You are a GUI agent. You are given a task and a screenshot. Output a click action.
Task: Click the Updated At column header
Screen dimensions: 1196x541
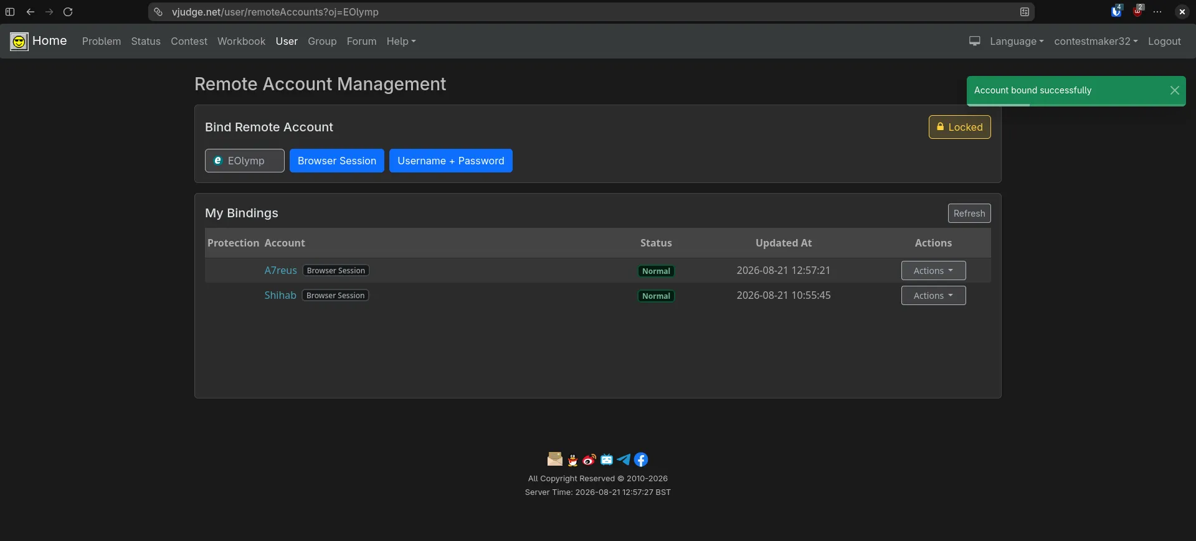pos(783,243)
